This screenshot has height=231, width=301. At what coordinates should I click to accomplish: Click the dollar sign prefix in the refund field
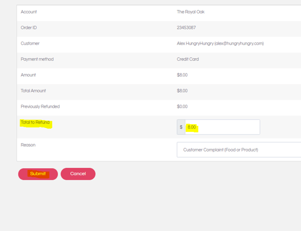pyautogui.click(x=181, y=127)
